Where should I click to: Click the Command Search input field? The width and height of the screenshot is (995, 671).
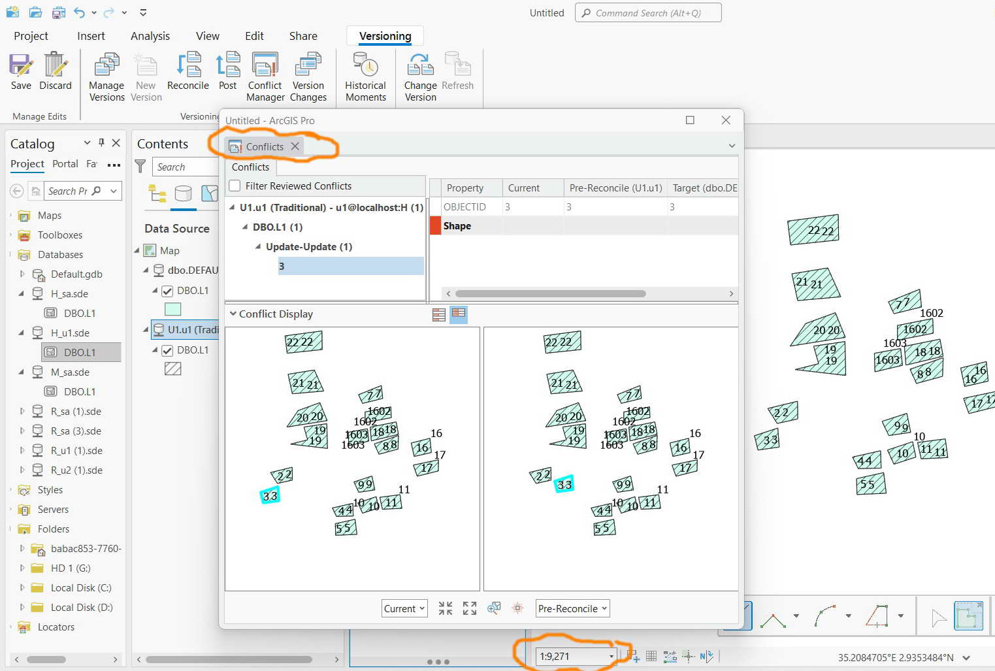tap(648, 12)
